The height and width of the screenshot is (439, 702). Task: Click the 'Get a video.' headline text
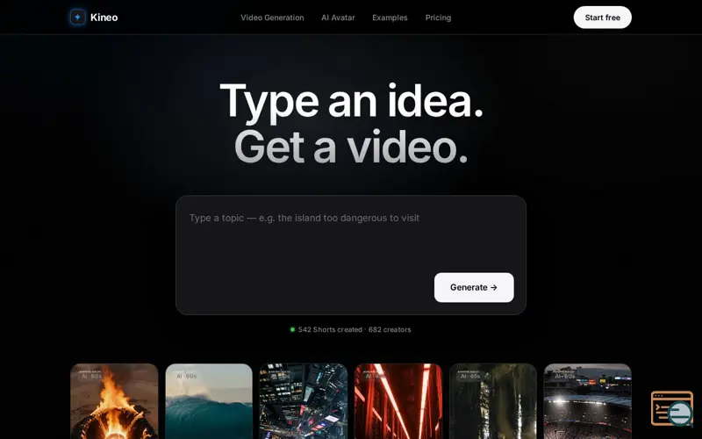(351, 148)
